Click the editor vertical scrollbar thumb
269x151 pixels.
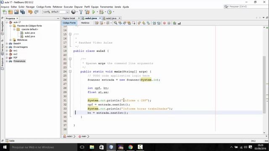point(264,85)
